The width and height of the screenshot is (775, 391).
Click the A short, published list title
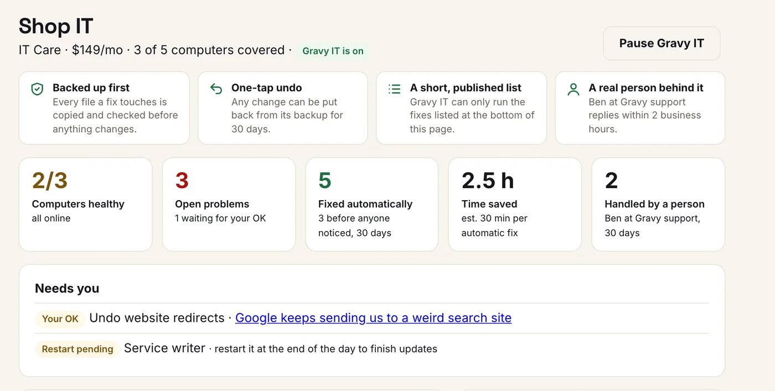click(466, 88)
